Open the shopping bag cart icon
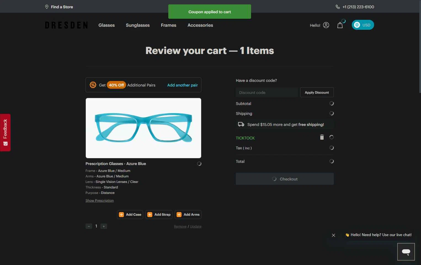Viewport: 421px width, 265px height. pyautogui.click(x=340, y=25)
